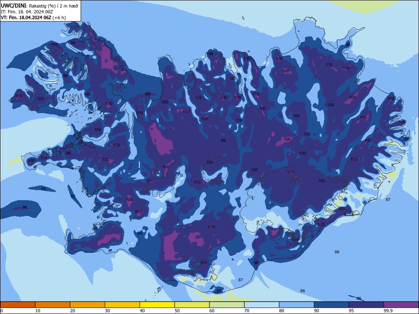This screenshot has width=419, height=314.
Task: Click the legend tick label '20'
Action: pyautogui.click(x=72, y=311)
